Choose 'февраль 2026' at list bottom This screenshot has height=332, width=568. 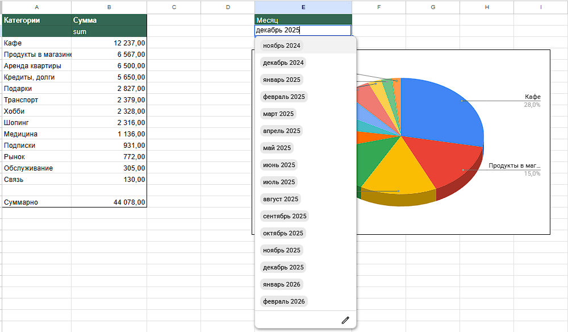click(x=284, y=301)
